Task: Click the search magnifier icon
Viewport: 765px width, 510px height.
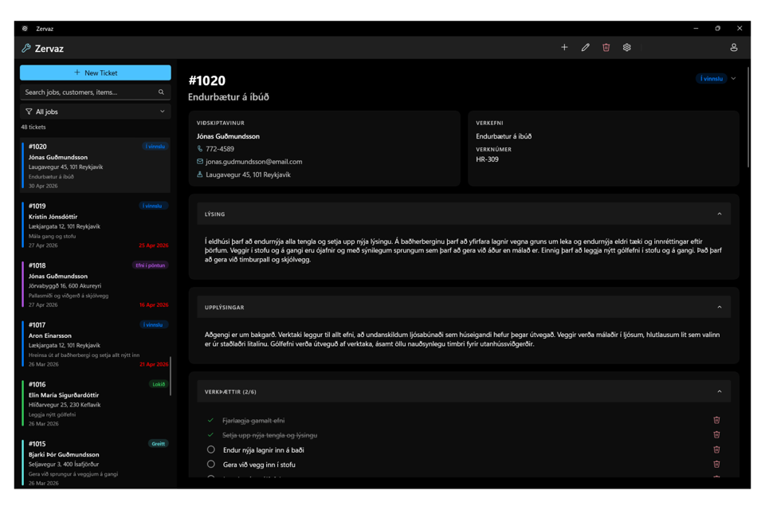Action: coord(162,92)
